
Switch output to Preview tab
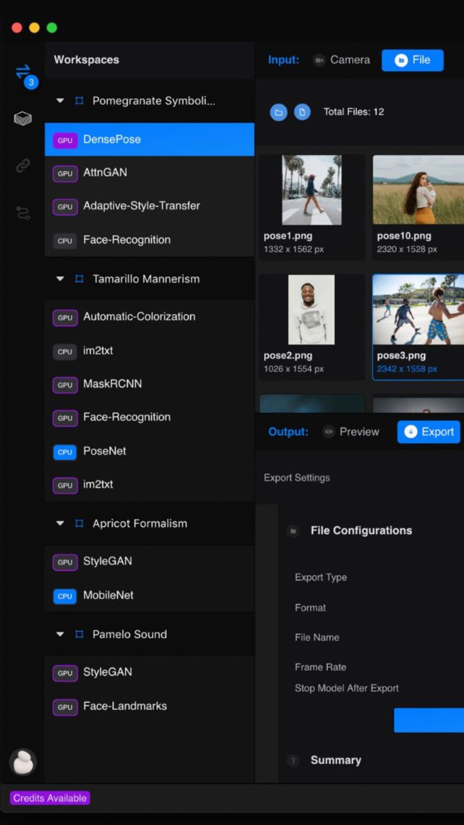point(351,432)
